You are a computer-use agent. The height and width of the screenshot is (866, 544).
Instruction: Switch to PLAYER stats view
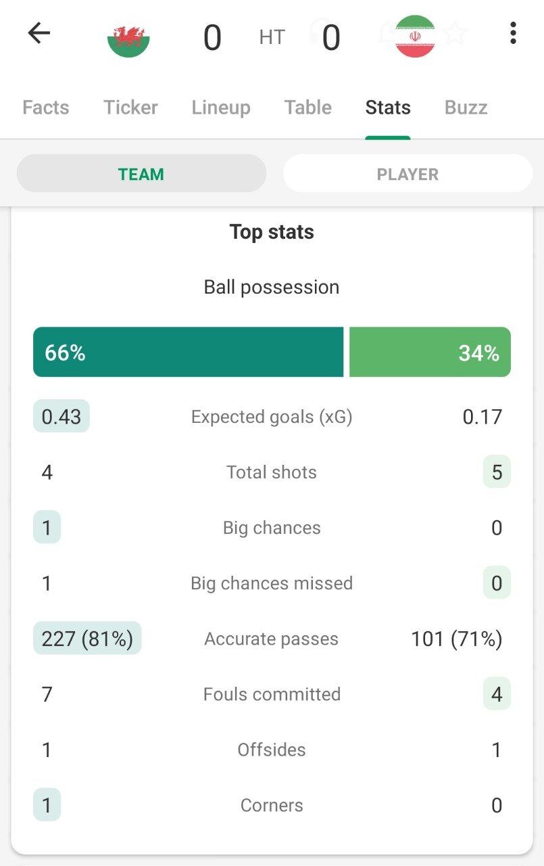[407, 174]
